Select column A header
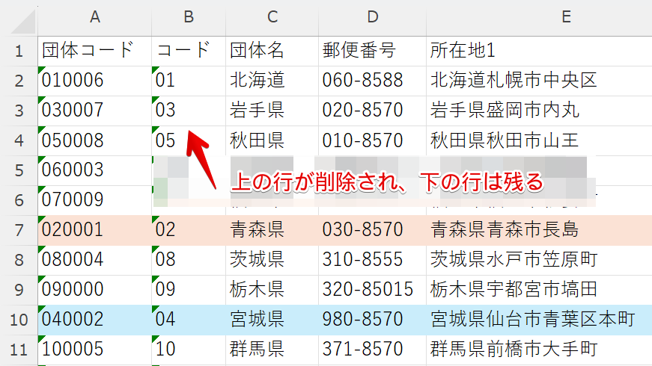The image size is (652, 366). [95, 18]
